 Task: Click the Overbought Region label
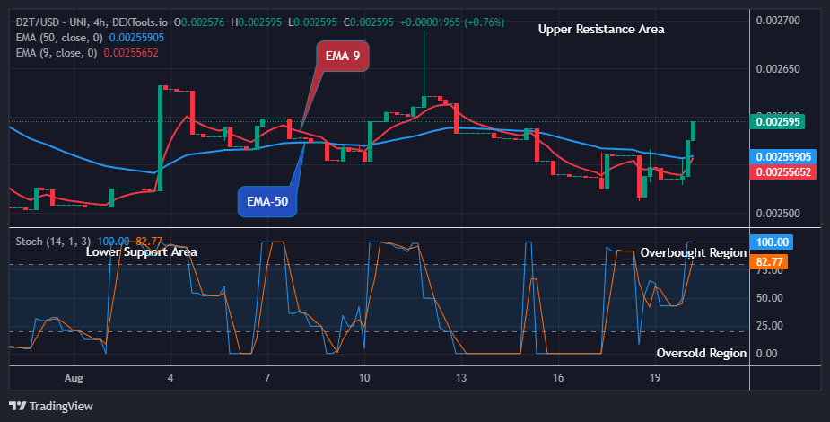[694, 252]
